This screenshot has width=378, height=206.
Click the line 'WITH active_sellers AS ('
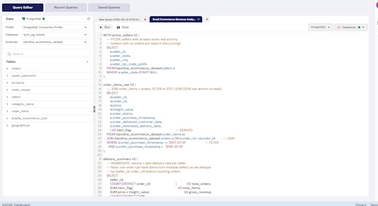[121, 35]
